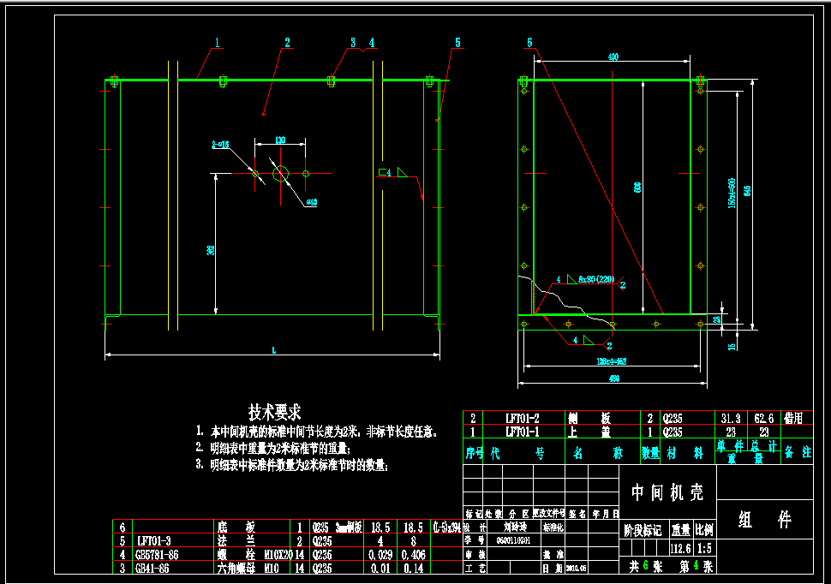Click the sheet number text 第 4 张

[x=696, y=567]
